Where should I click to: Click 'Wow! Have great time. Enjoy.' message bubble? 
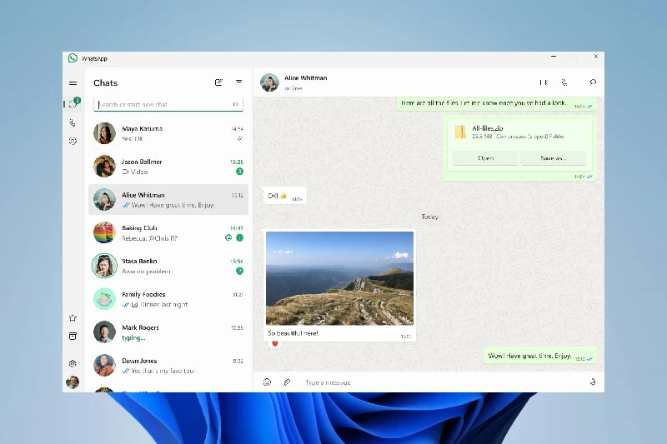pyautogui.click(x=539, y=356)
